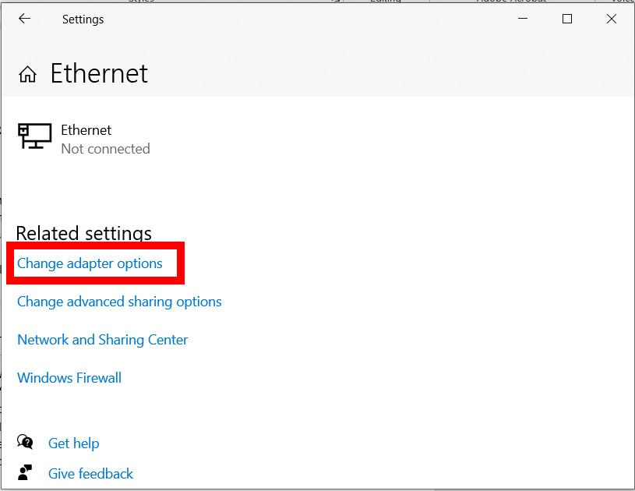The width and height of the screenshot is (635, 491).
Task: Maximize the Settings window
Action: 567,19
